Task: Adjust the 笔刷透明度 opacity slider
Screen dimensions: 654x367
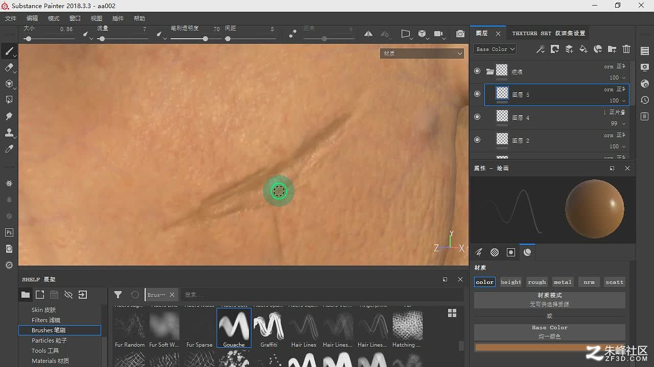Action: coord(195,39)
